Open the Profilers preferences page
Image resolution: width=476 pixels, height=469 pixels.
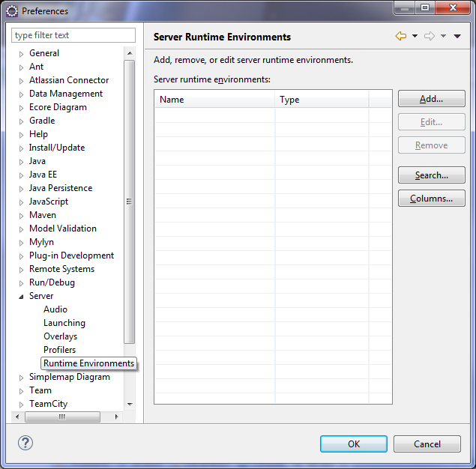pyautogui.click(x=59, y=350)
